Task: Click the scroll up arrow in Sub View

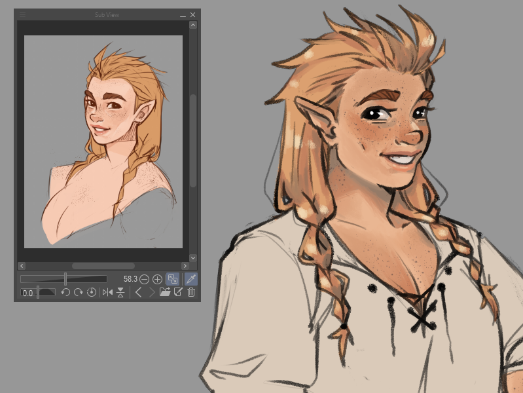Action: [x=193, y=26]
